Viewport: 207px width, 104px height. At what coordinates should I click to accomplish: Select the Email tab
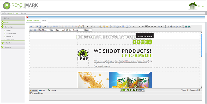click(44, 21)
